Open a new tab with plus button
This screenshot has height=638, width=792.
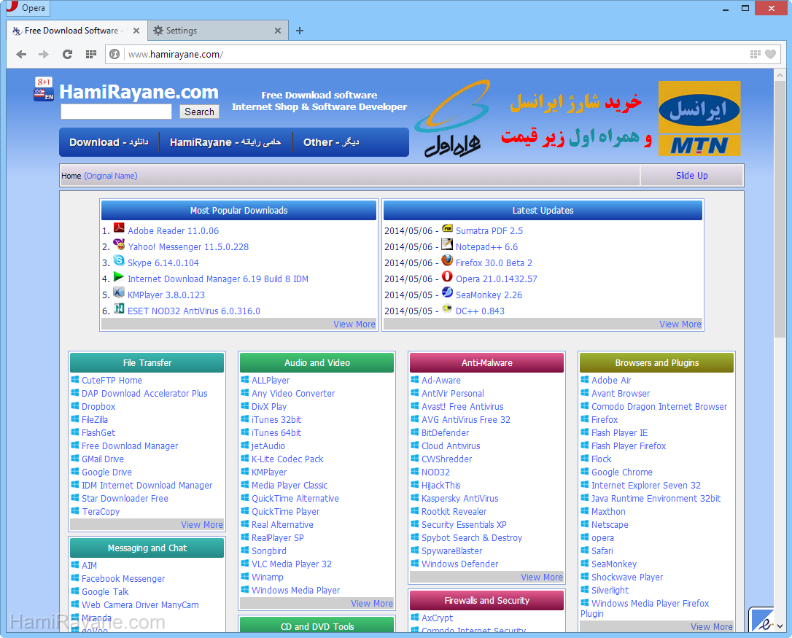300,31
